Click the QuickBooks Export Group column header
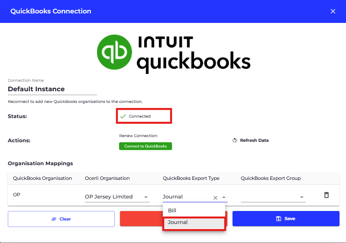 271,178
